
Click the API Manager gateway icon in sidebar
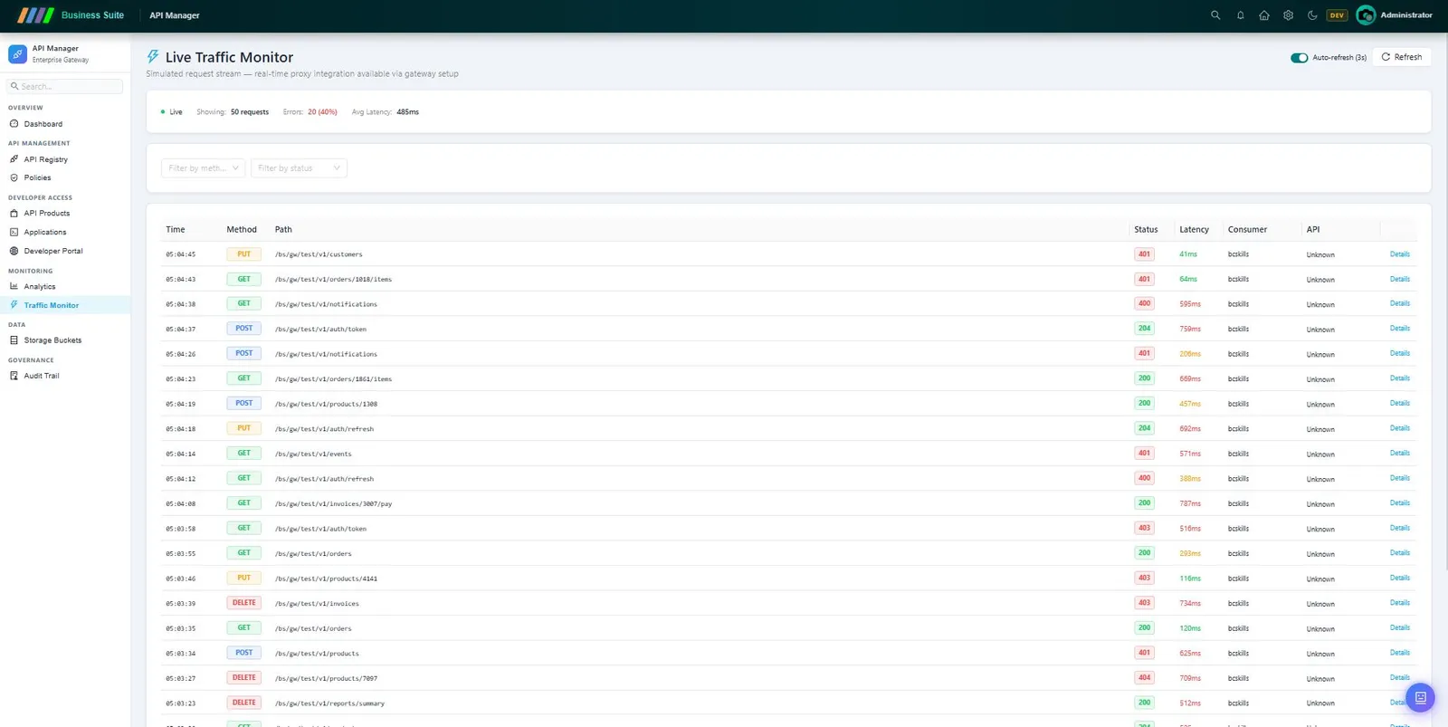pyautogui.click(x=17, y=54)
